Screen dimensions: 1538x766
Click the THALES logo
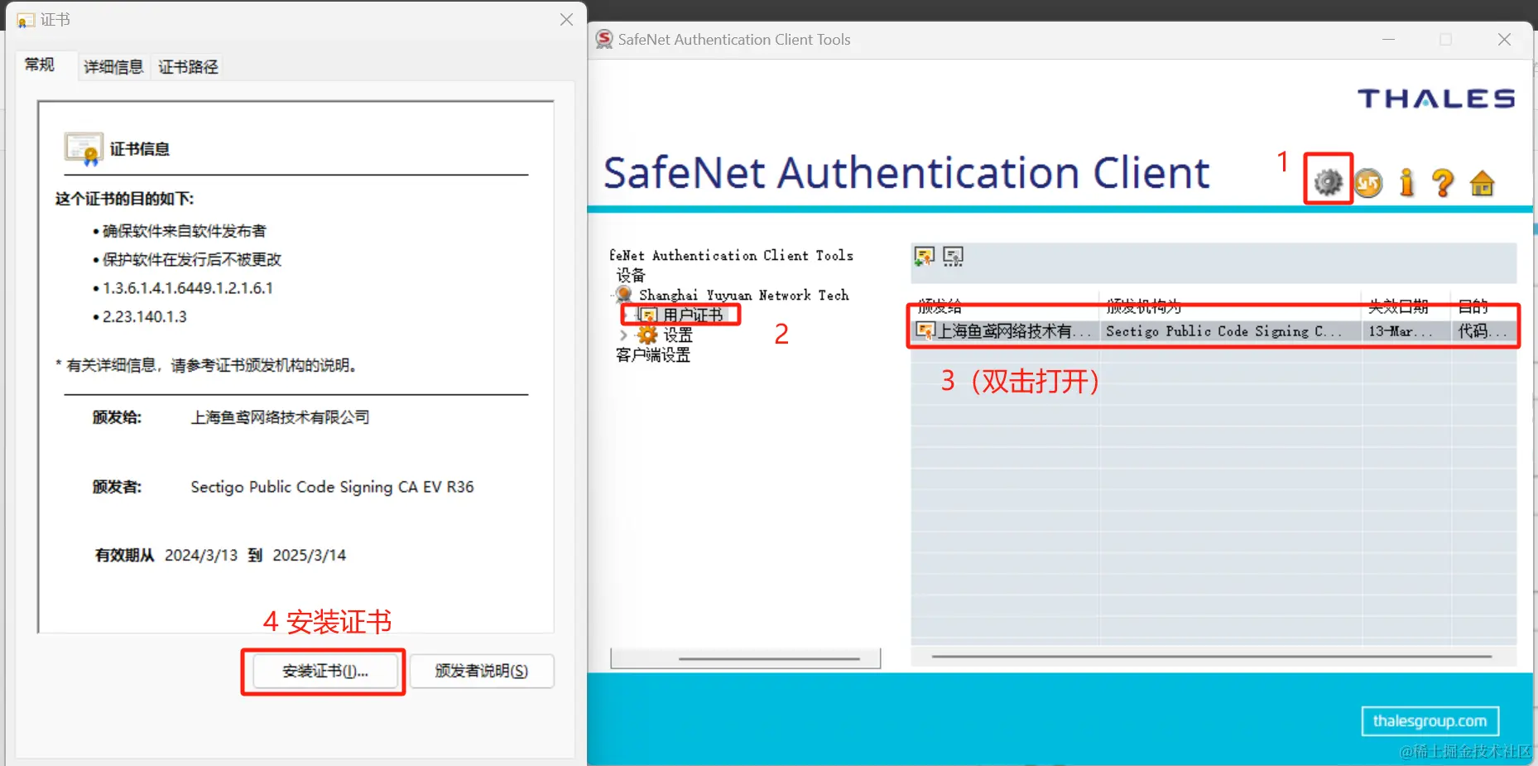[x=1436, y=99]
